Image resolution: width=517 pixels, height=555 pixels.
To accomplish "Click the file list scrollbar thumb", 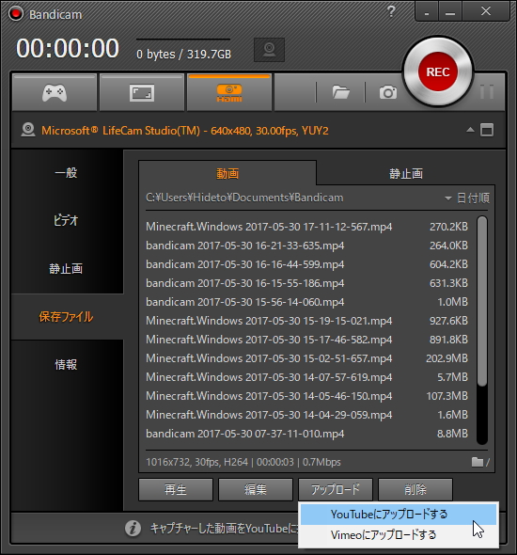I will 481,301.
